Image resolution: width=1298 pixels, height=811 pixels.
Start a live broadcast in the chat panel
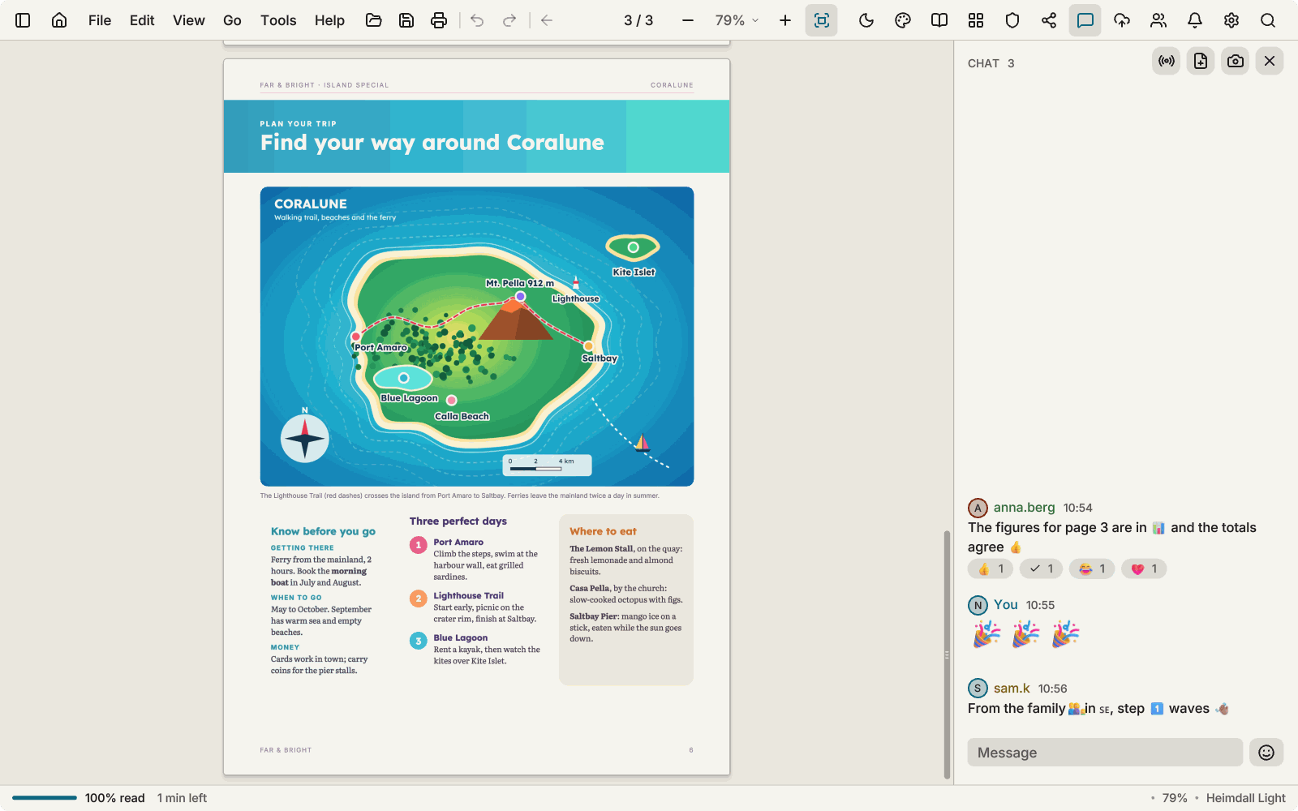coord(1167,61)
